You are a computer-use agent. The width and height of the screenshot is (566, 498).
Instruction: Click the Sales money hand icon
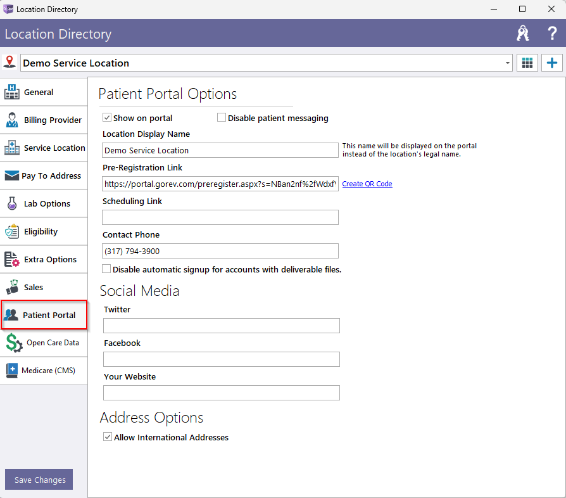click(12, 287)
